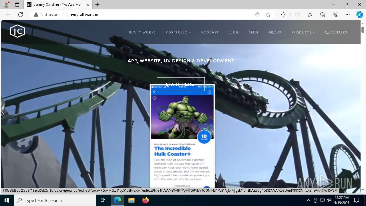
Task: Click the page vertical scrollbar thumb
Action: pos(363,29)
